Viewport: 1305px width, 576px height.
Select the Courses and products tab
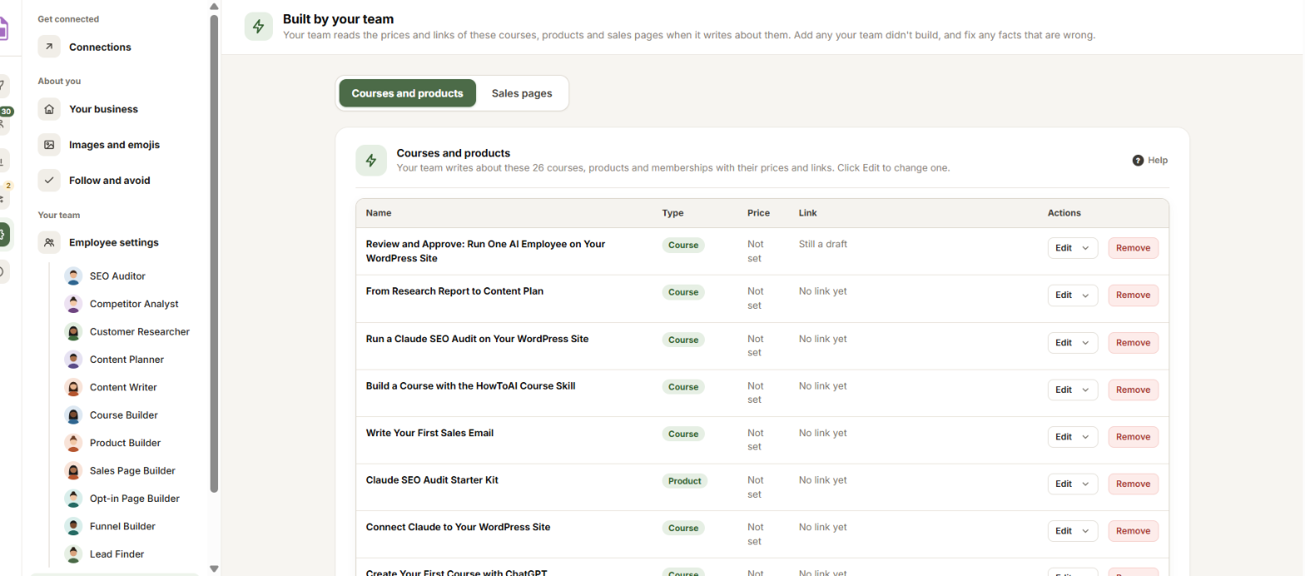click(x=407, y=93)
